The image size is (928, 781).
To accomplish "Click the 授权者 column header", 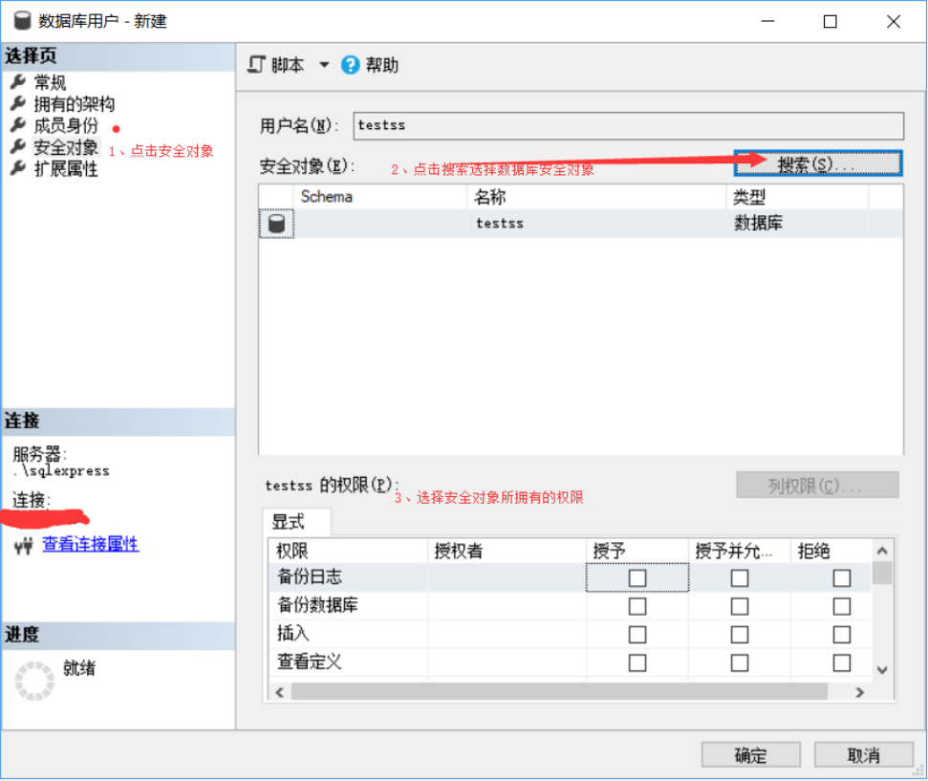I will [507, 551].
